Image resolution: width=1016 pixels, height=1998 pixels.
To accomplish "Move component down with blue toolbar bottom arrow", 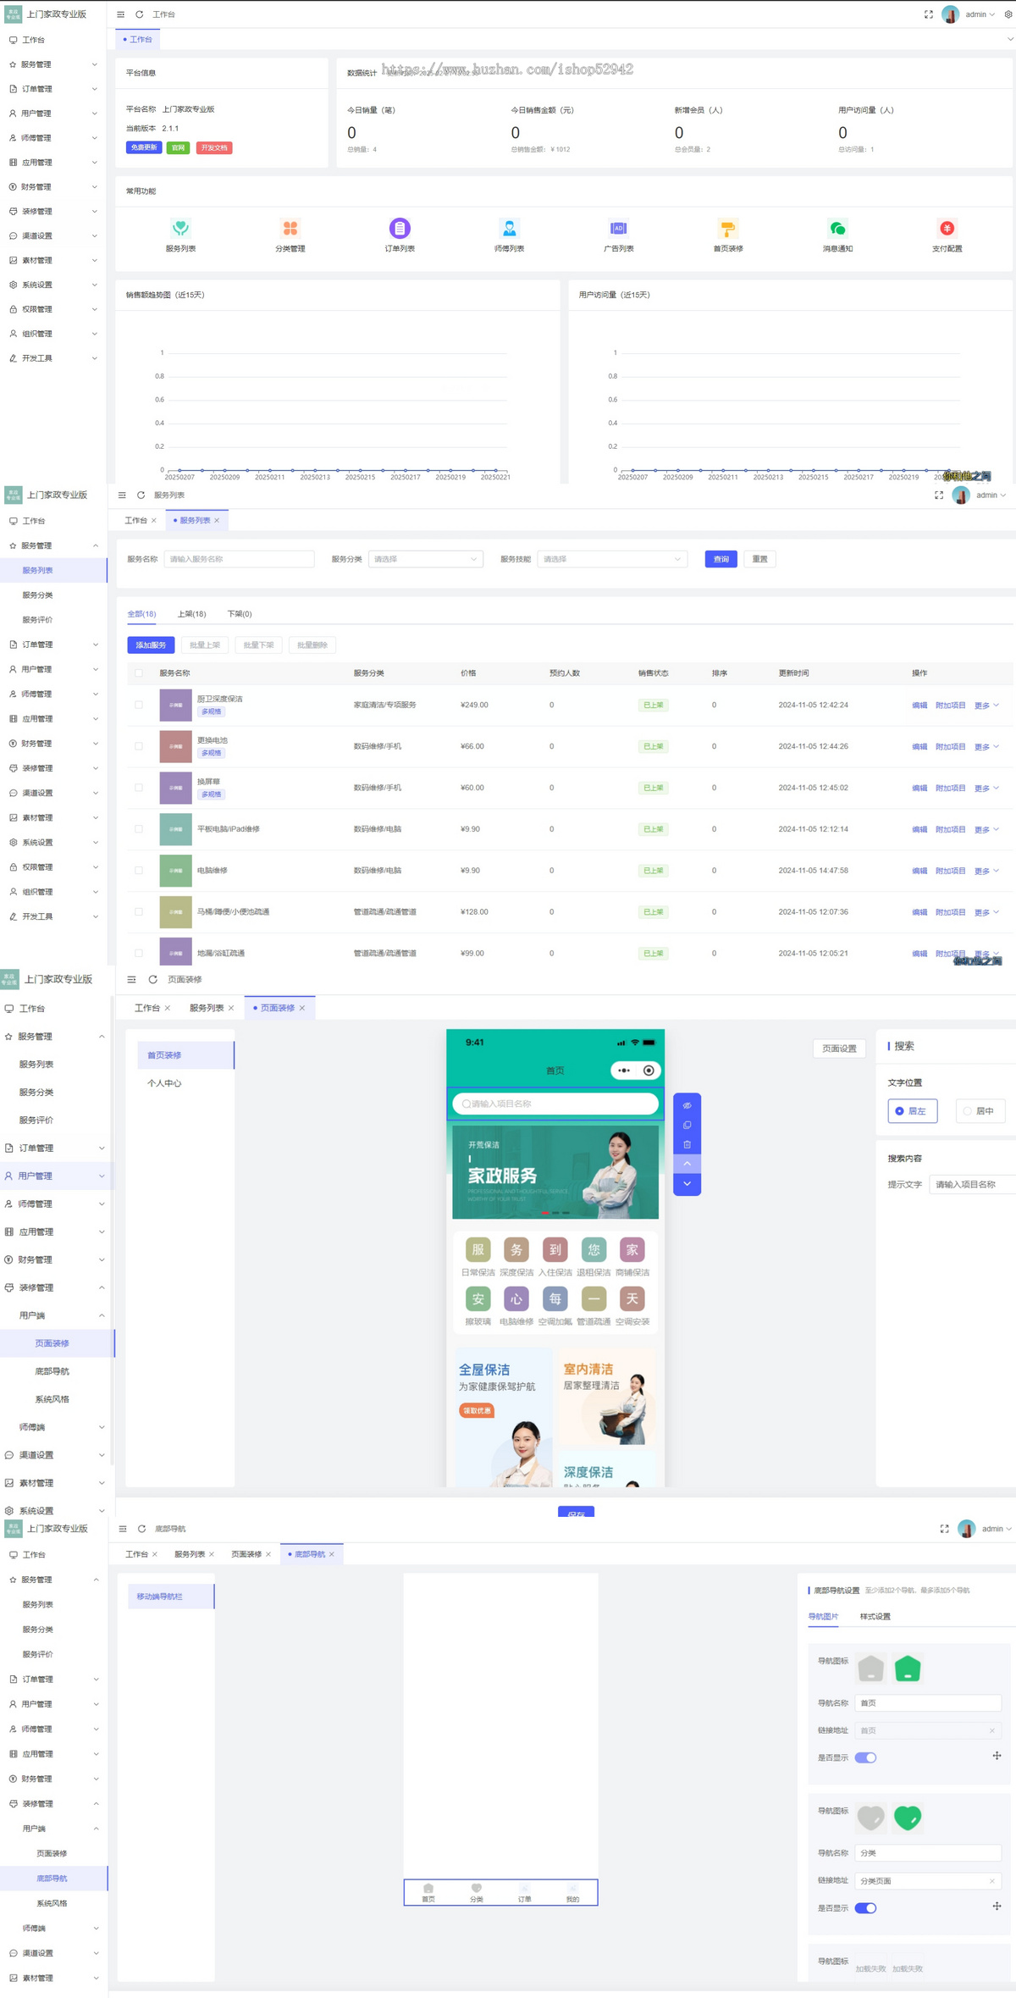I will (x=687, y=1184).
